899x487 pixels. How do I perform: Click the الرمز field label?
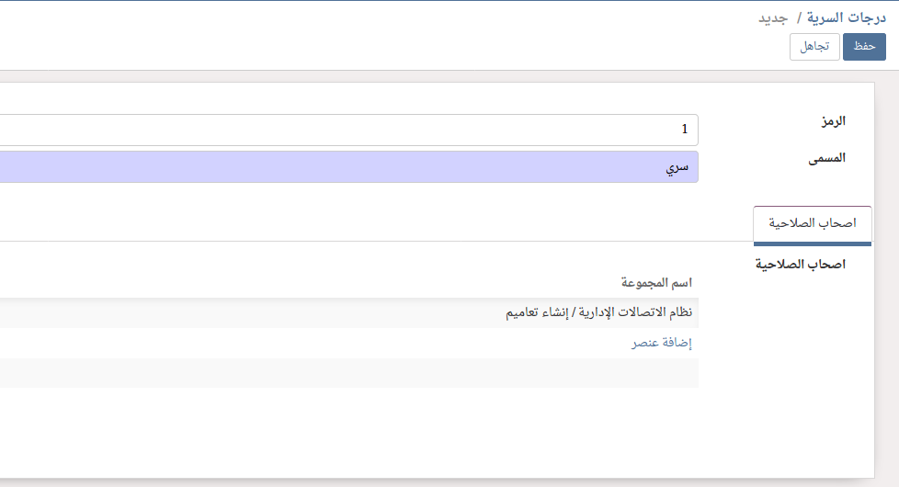point(834,121)
